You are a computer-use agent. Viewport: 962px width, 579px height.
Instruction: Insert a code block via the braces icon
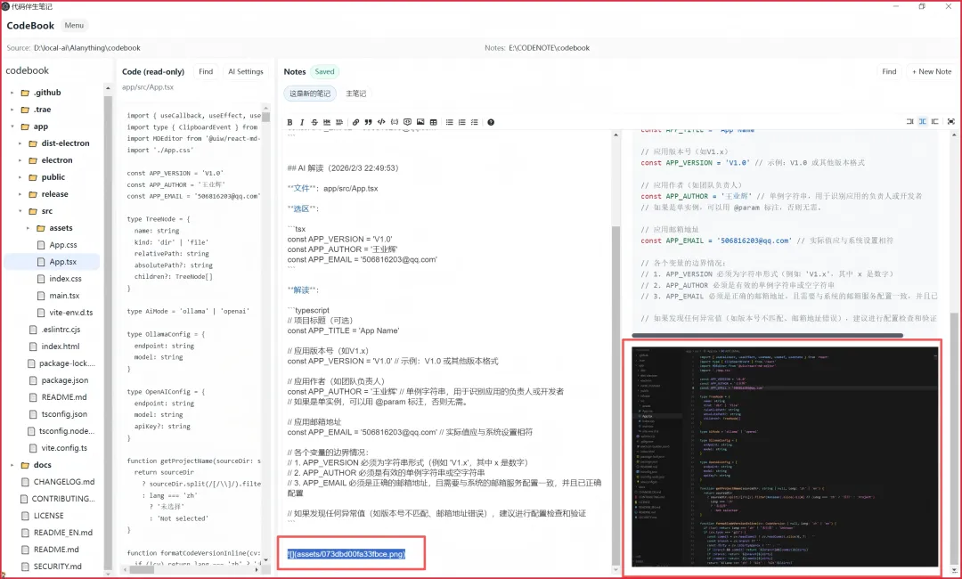[x=395, y=122]
